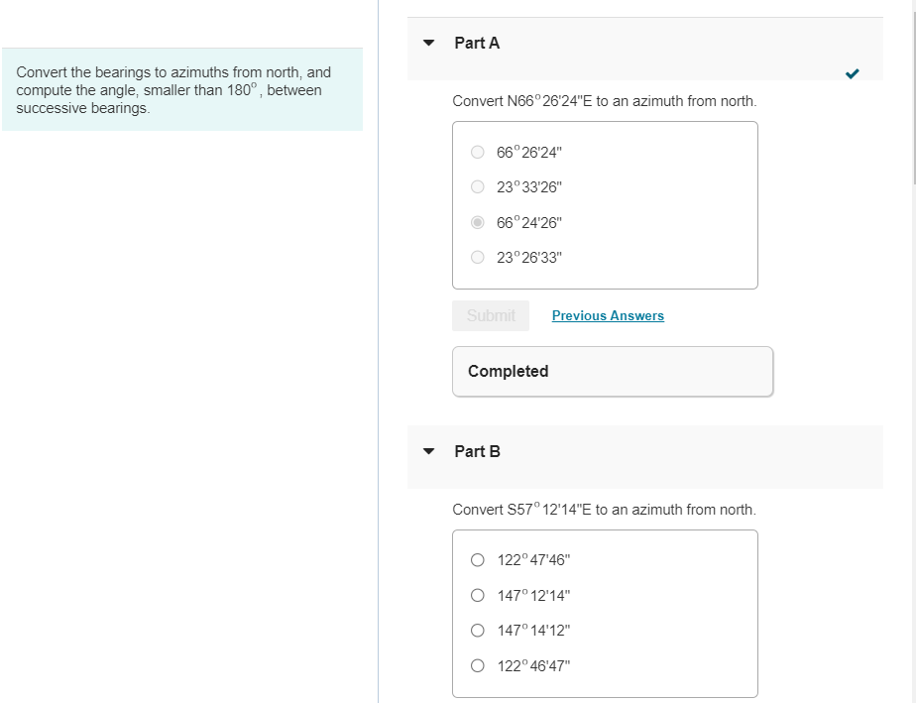Screen dimensions: 916x703
Task: Click the Completed status box
Action: (x=612, y=371)
